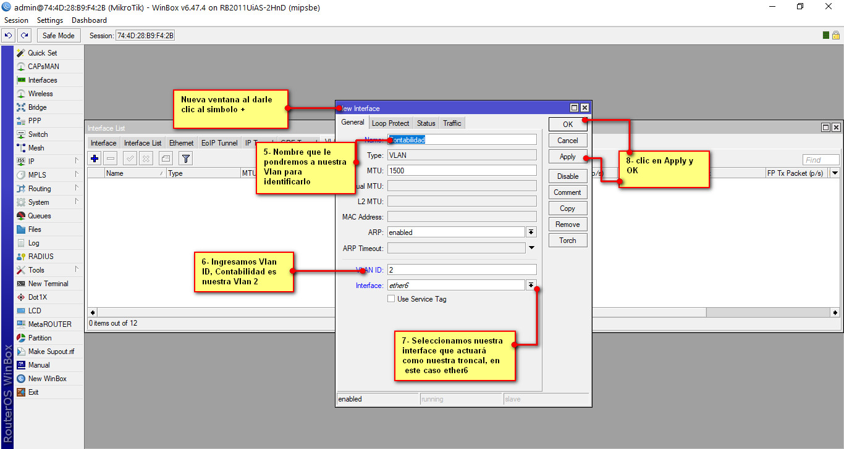Screen dimensions: 844x449
Task: Launch New Terminal from sidebar
Action: click(48, 284)
